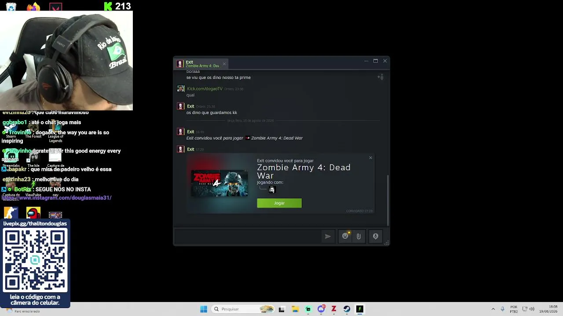
Task: Click the Kick.com/dogaoTV avatar in chat
Action: tap(180, 89)
